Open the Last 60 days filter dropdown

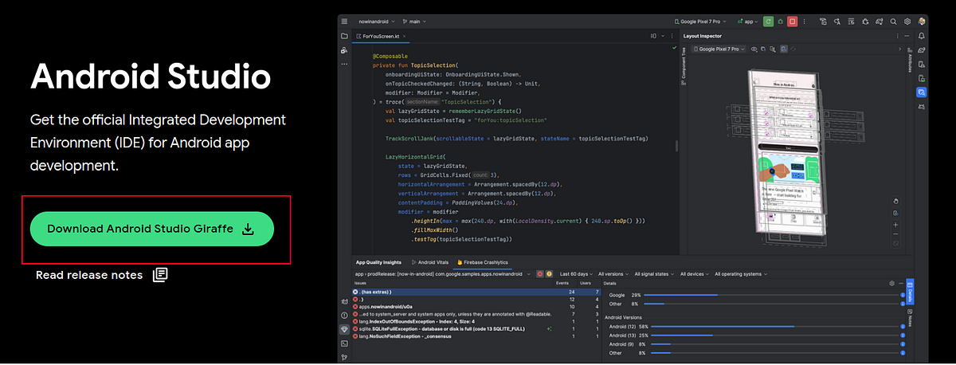pos(576,274)
